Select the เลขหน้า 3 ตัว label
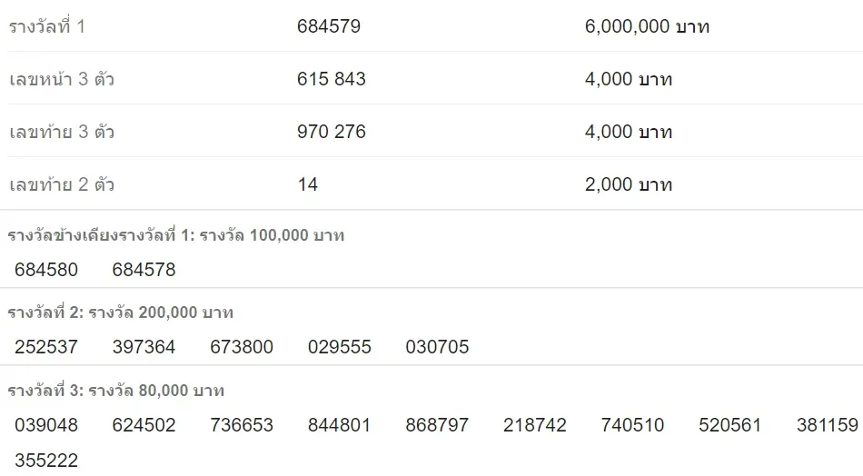Viewport: 863px width, 476px height. [62, 80]
